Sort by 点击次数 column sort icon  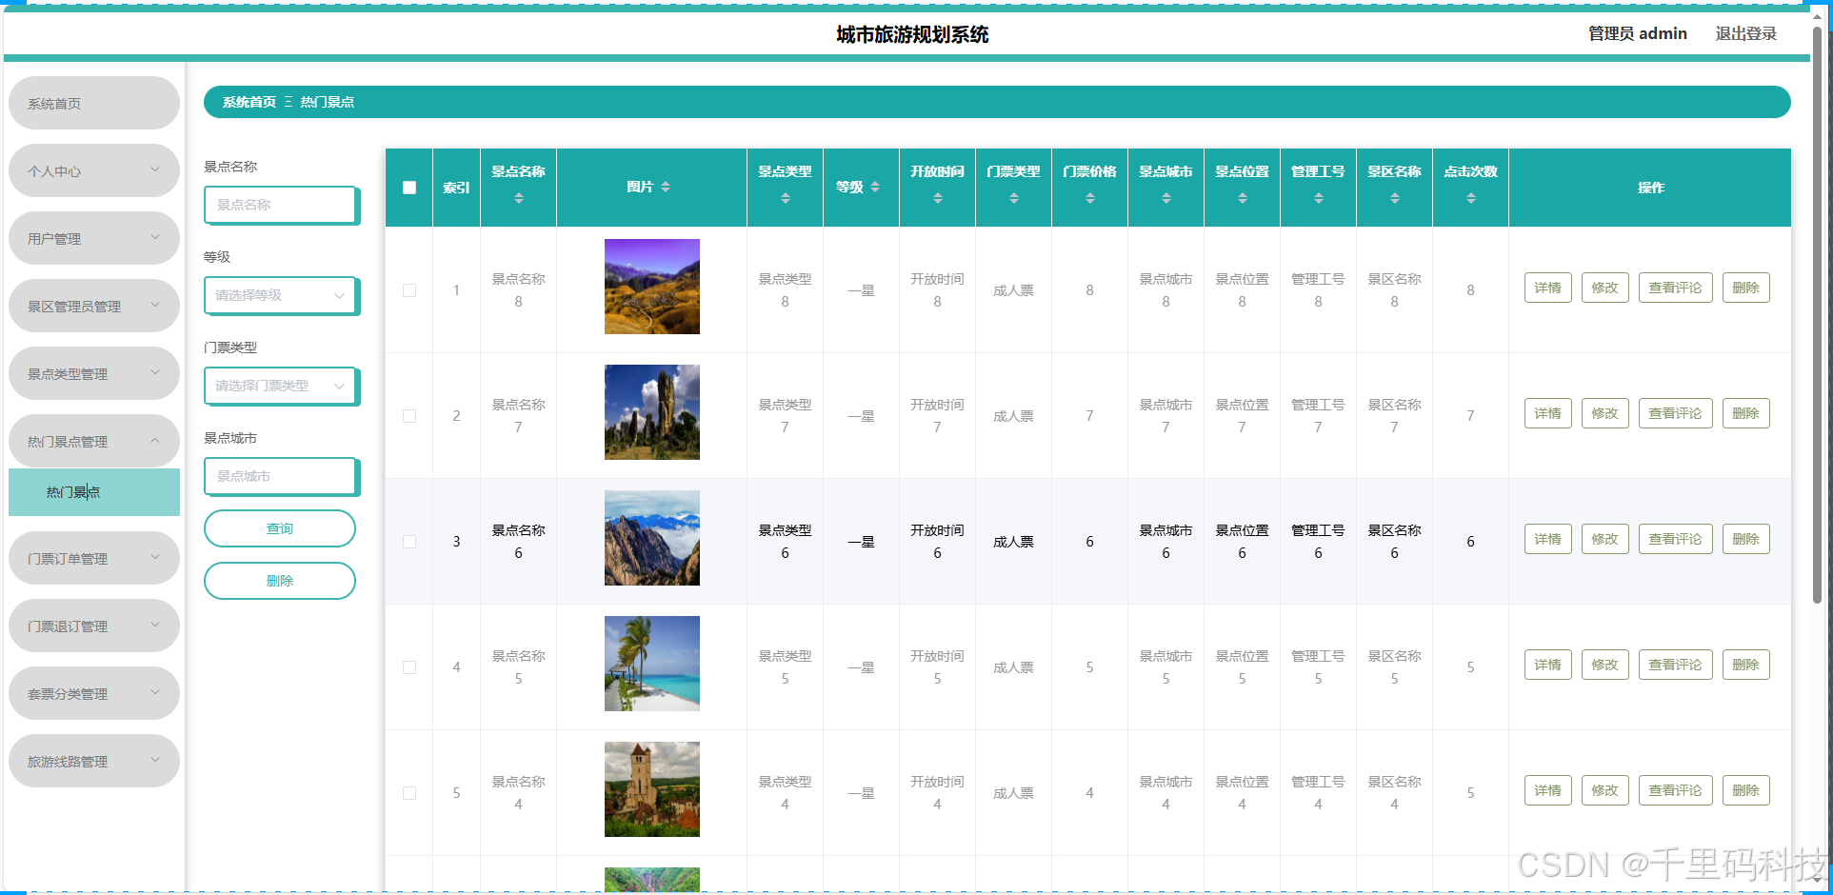1471,198
